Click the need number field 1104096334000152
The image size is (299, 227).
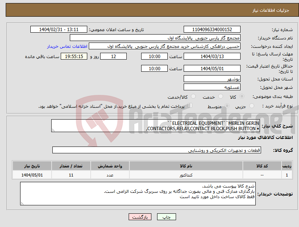coord(212,29)
